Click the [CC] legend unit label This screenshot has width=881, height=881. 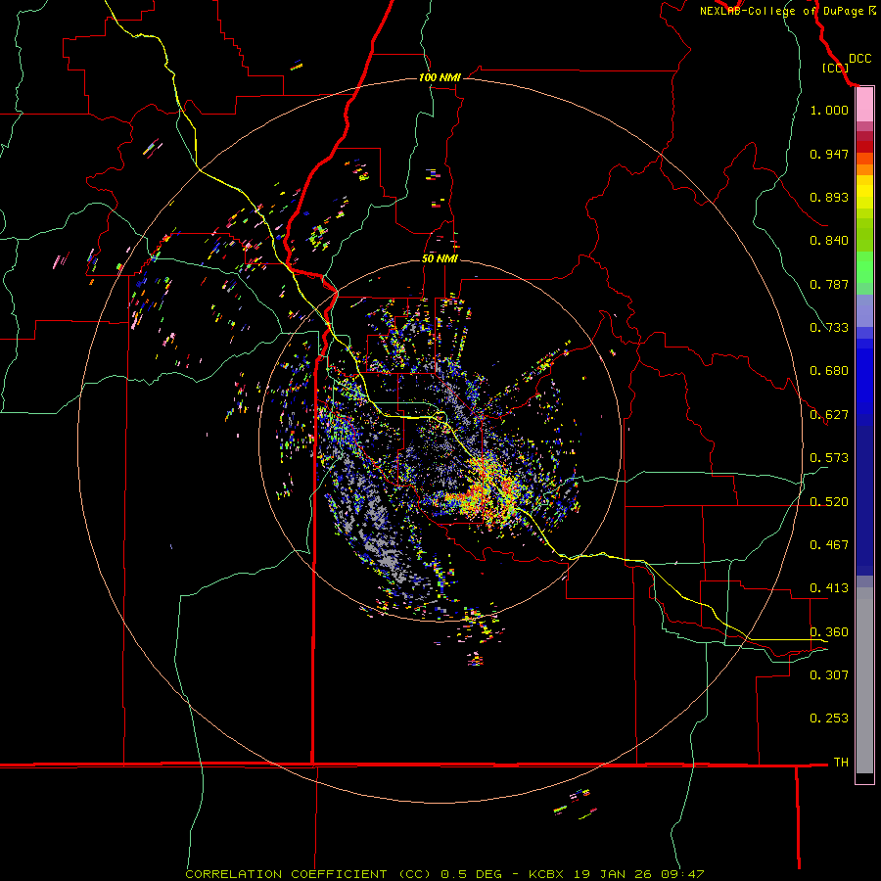(834, 68)
